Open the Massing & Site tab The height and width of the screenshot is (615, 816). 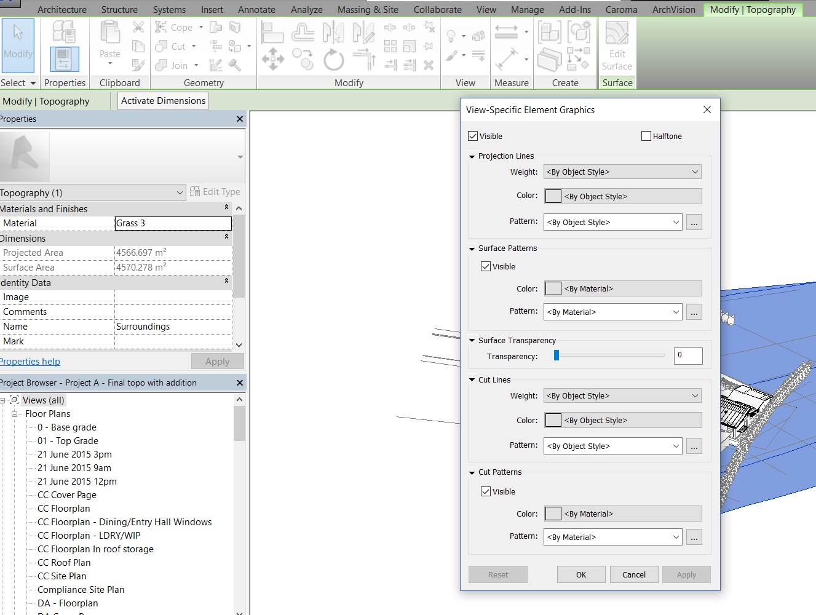point(368,9)
